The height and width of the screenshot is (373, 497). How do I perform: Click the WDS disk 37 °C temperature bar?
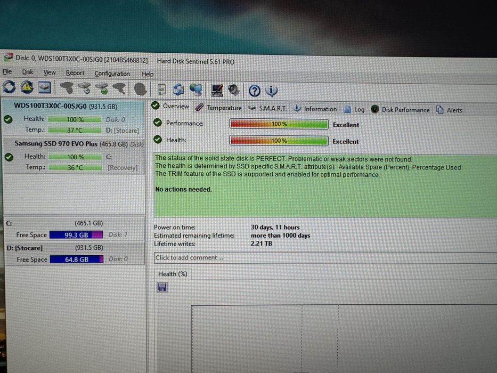pyautogui.click(x=75, y=130)
